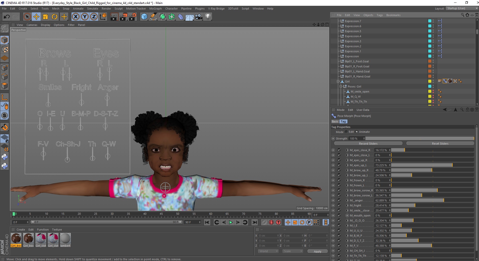This screenshot has height=261, width=479.
Task: Activate the Rotate tool
Action: pos(55,17)
